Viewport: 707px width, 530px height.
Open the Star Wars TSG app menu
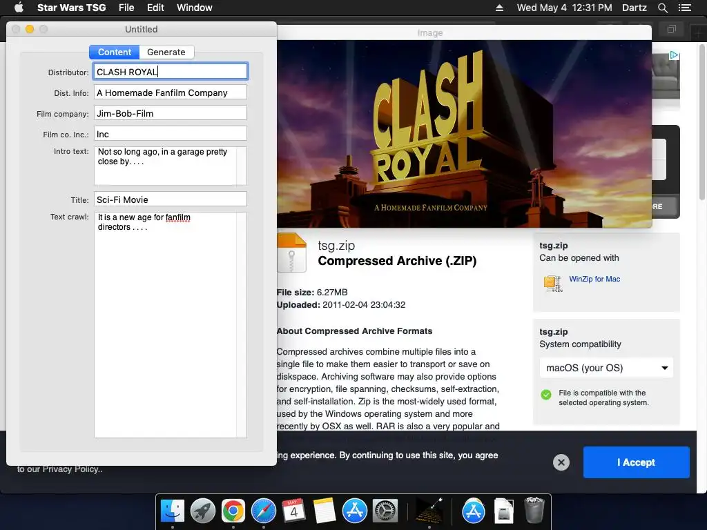[71, 8]
